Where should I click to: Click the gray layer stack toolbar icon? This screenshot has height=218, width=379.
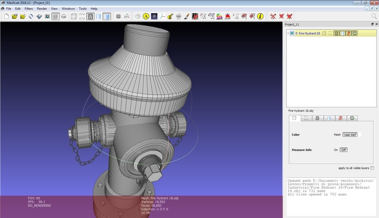pos(118,16)
